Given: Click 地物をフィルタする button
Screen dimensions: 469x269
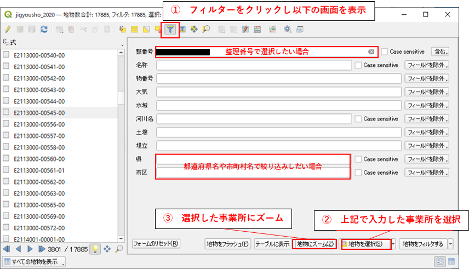Looking at the screenshot, I should (x=423, y=244).
